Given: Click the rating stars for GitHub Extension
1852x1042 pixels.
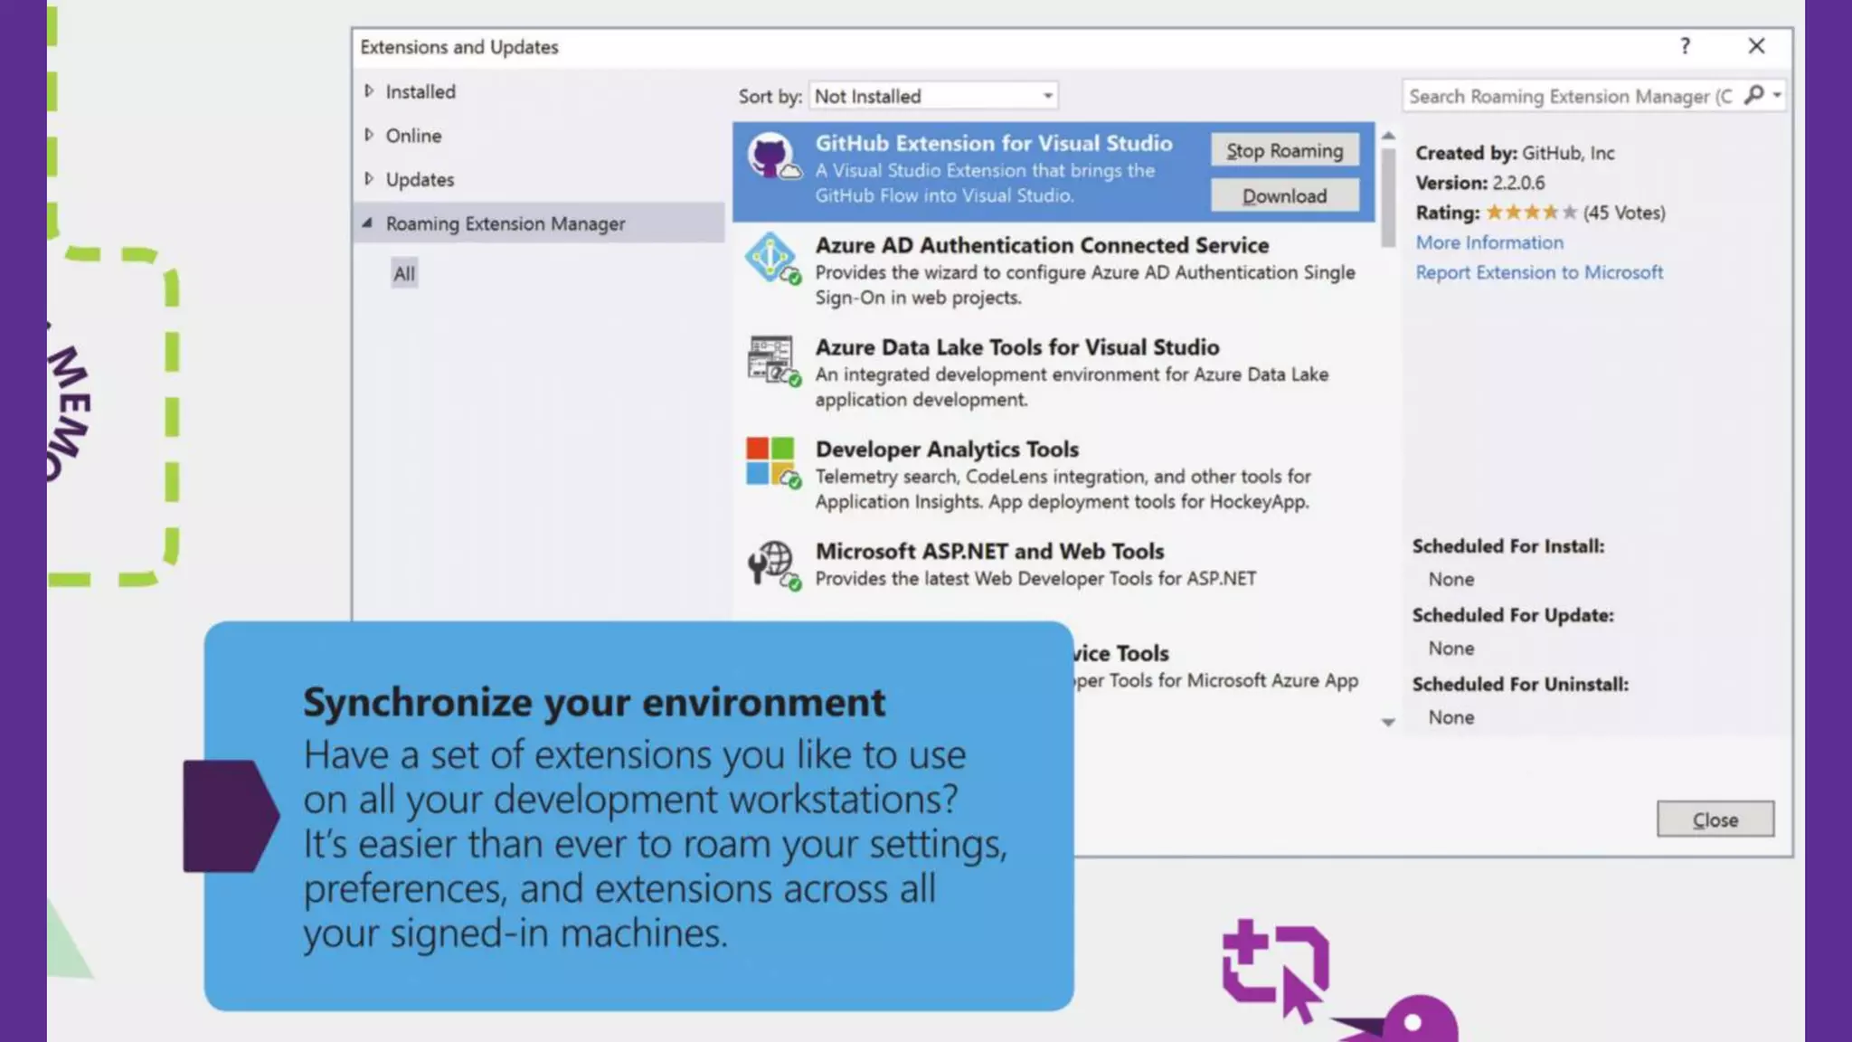Looking at the screenshot, I should pyautogui.click(x=1530, y=213).
